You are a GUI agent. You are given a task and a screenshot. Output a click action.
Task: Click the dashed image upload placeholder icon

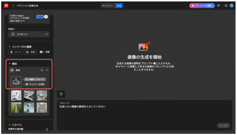pyautogui.click(x=16, y=82)
